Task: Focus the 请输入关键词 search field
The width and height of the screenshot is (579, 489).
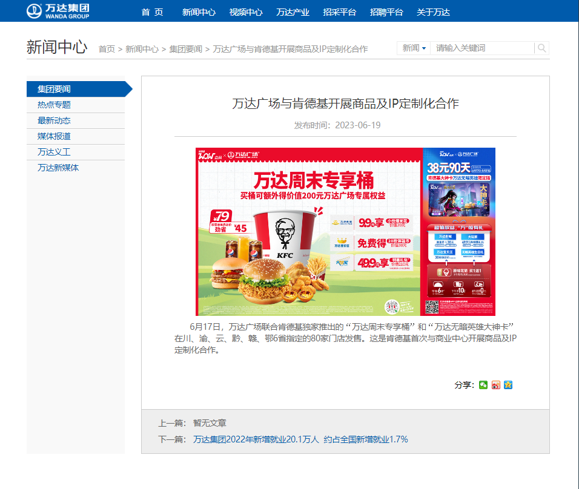Action: click(482, 48)
